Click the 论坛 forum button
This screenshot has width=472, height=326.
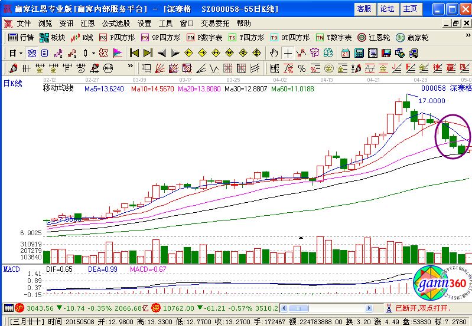(387, 9)
